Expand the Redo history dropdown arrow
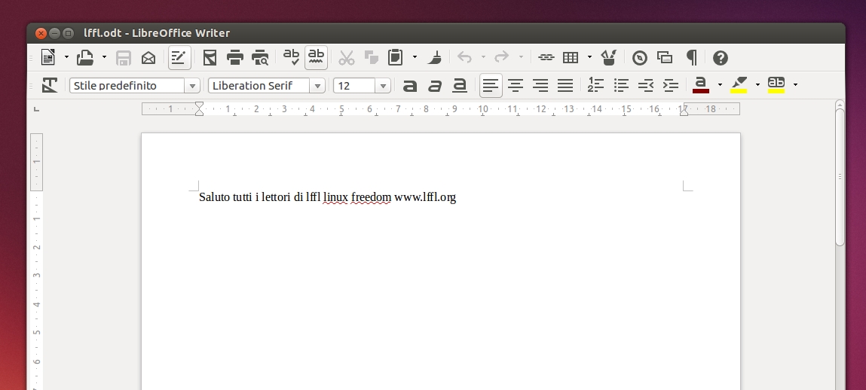 (x=521, y=56)
